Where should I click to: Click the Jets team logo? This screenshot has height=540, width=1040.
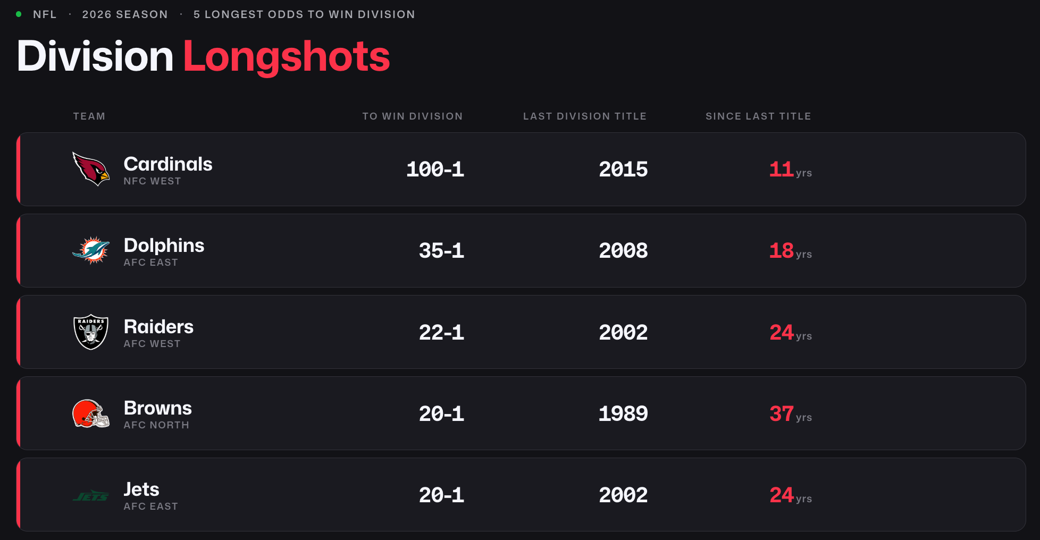pyautogui.click(x=91, y=496)
